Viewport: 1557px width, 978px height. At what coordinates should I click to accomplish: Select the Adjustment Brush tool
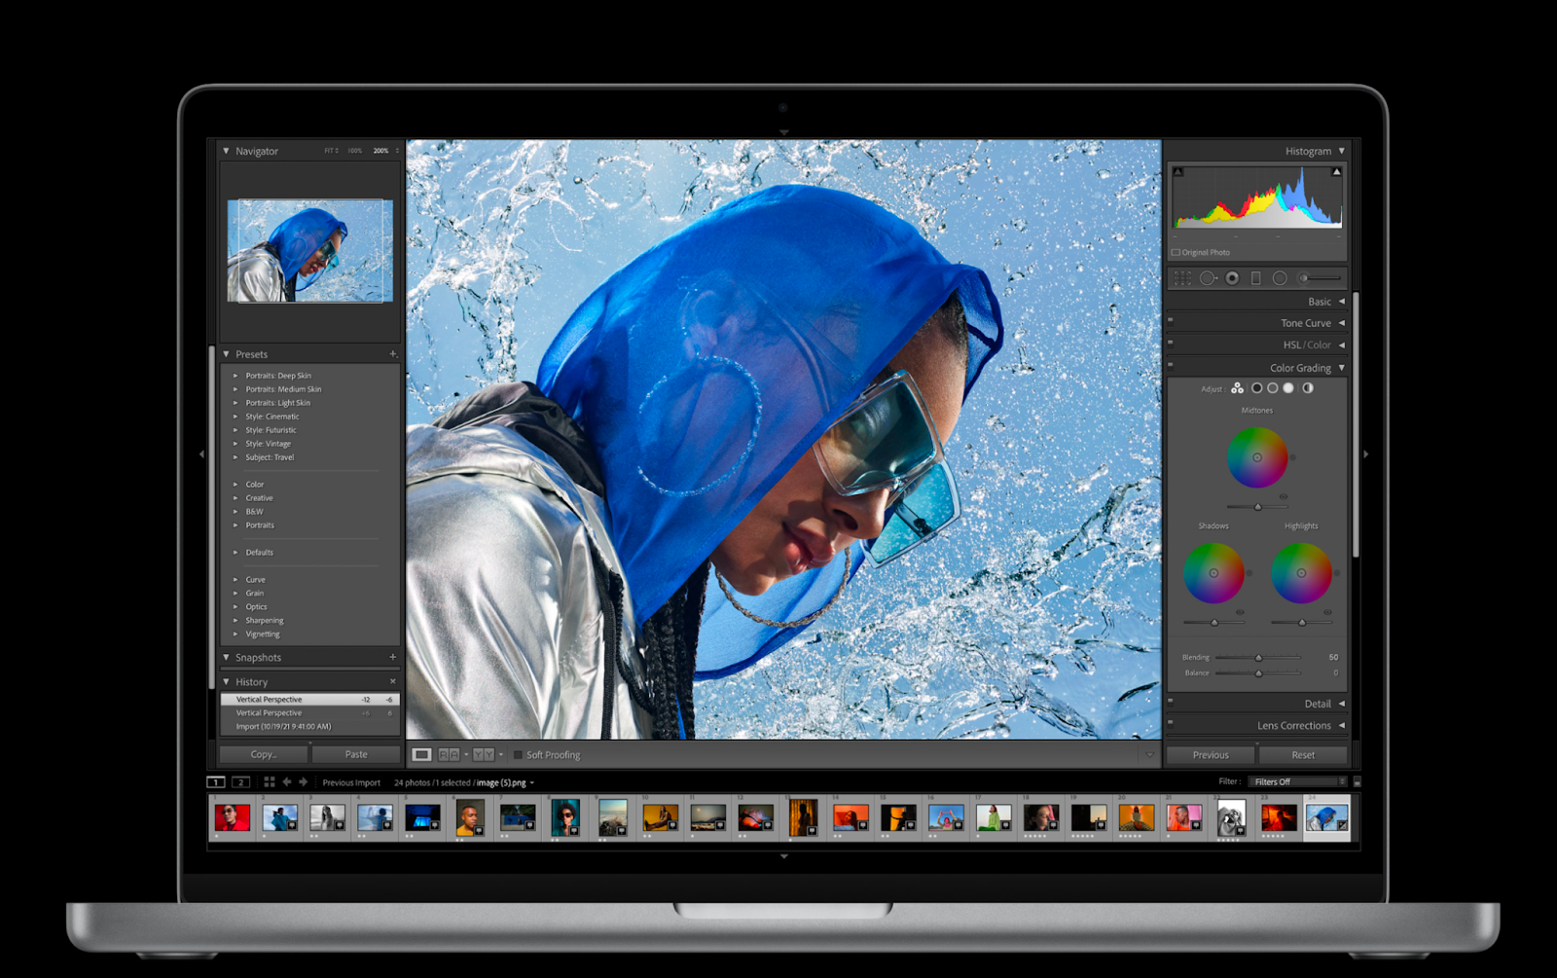coord(1320,278)
